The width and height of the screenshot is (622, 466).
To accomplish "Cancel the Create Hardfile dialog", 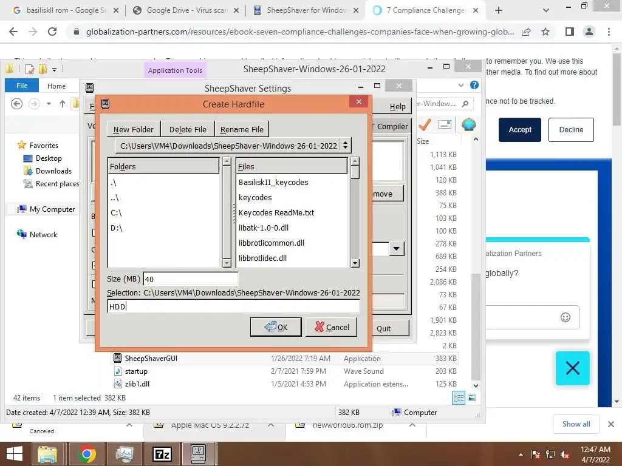I will (x=331, y=327).
